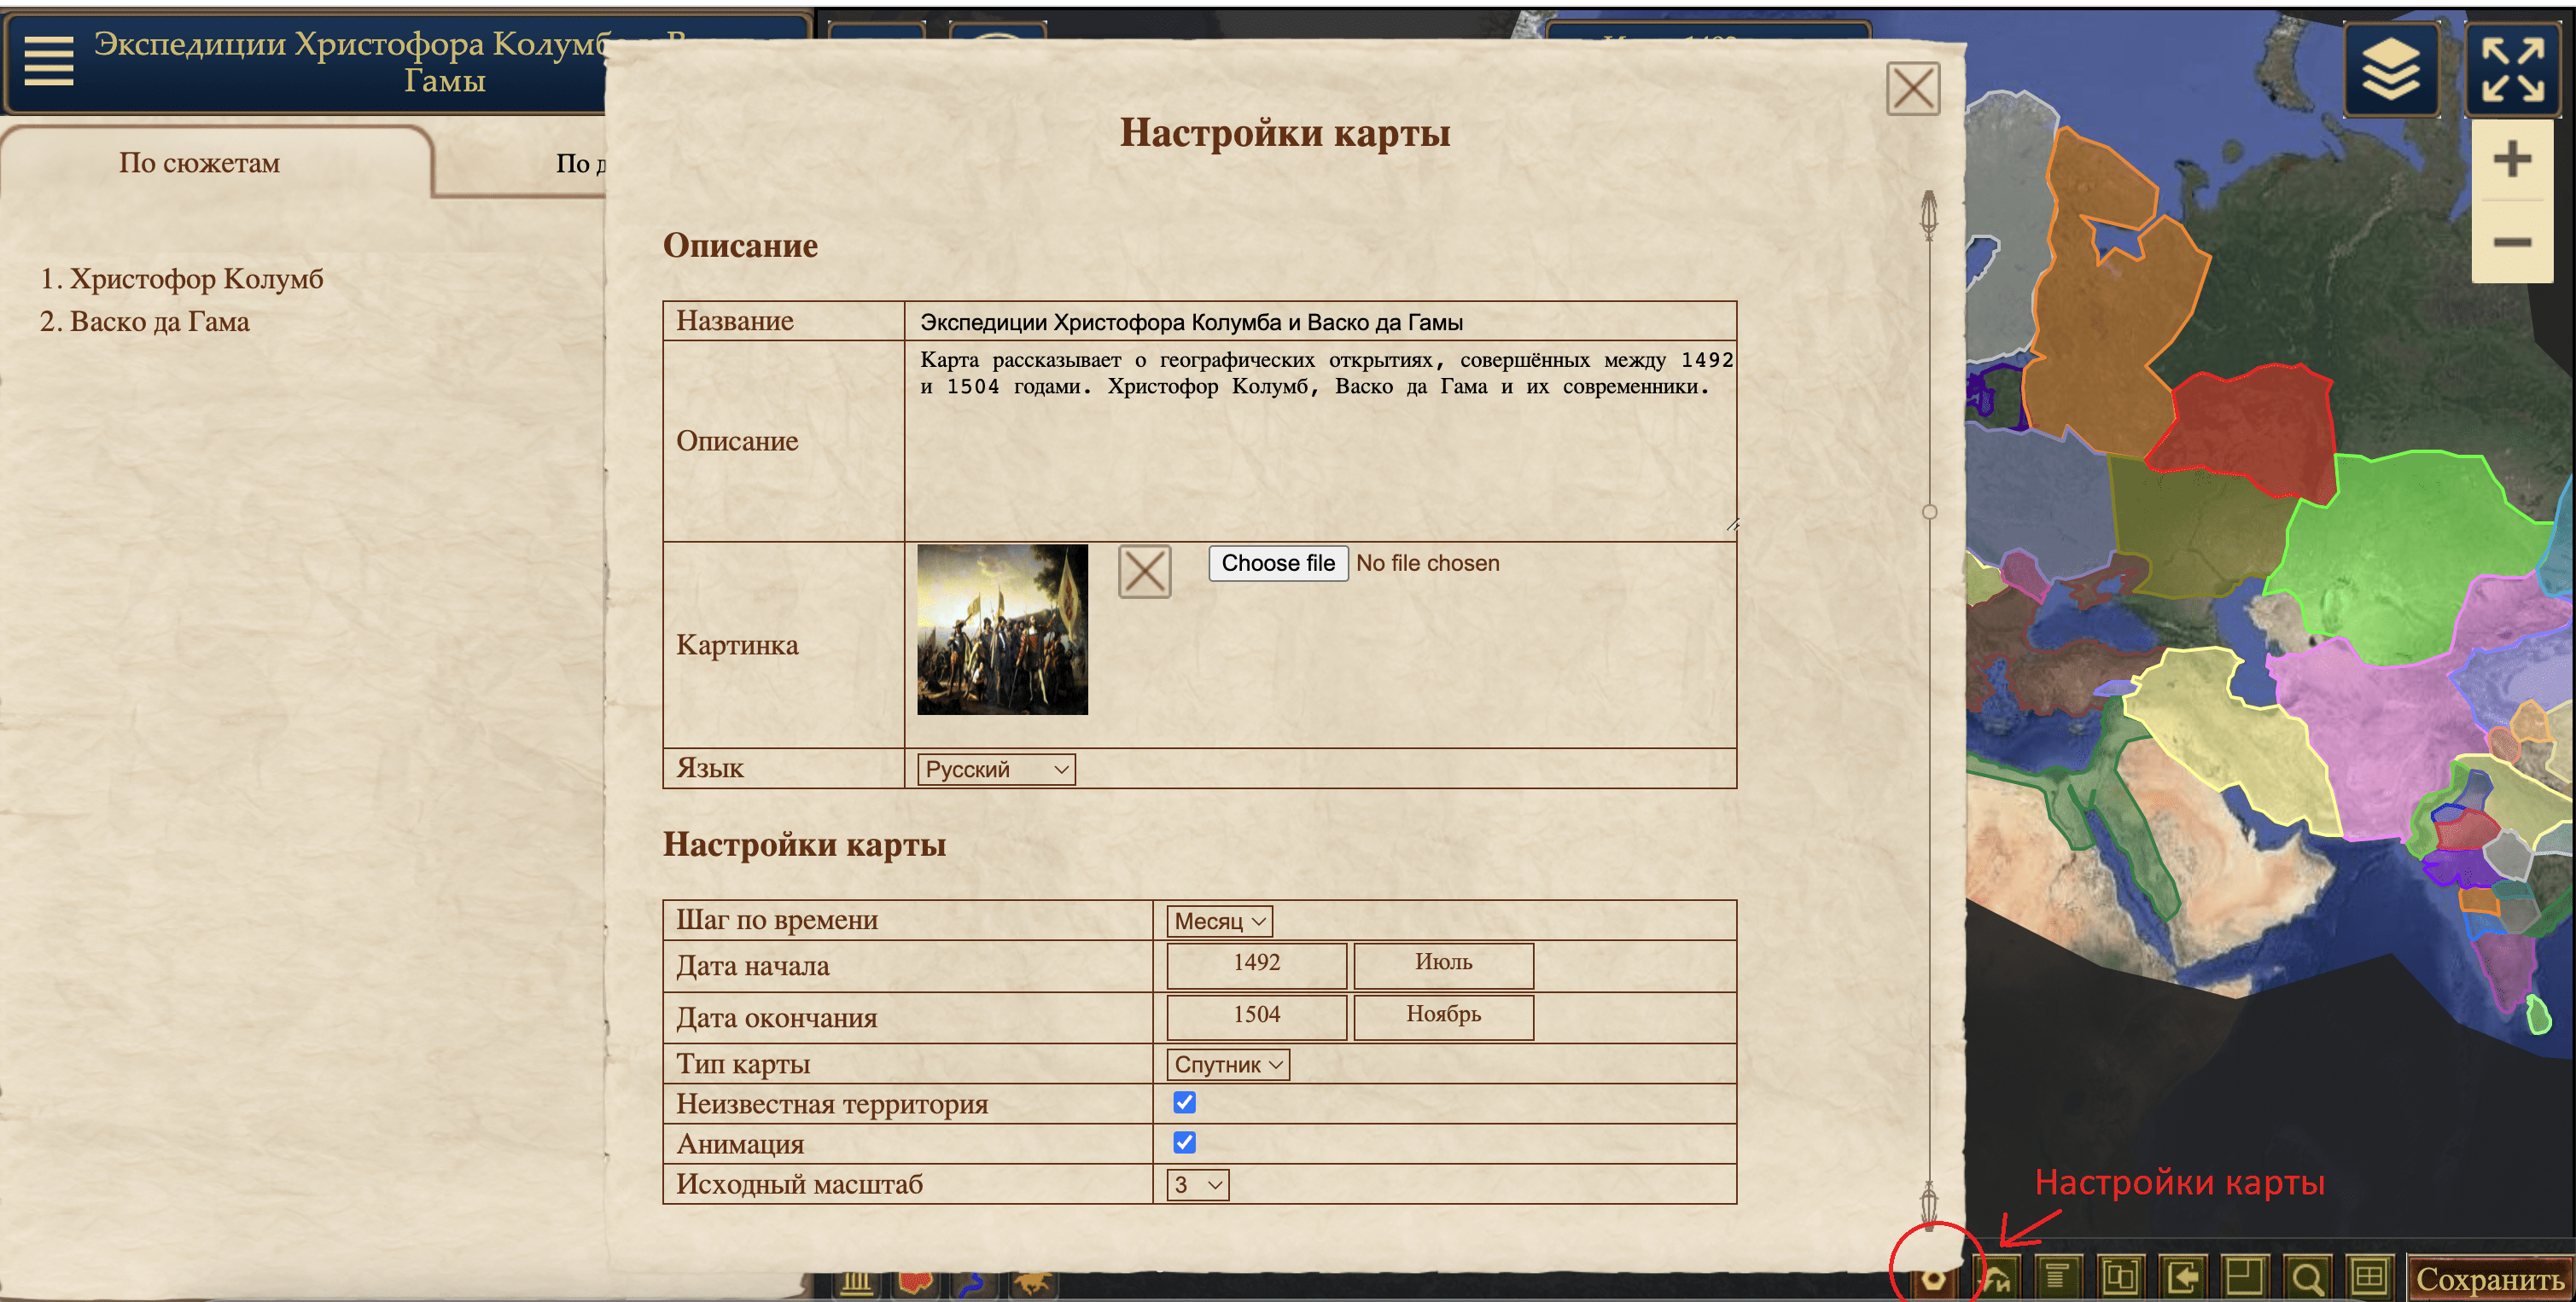Click the Название text input field
The width and height of the screenshot is (2576, 1302).
[x=1320, y=322]
